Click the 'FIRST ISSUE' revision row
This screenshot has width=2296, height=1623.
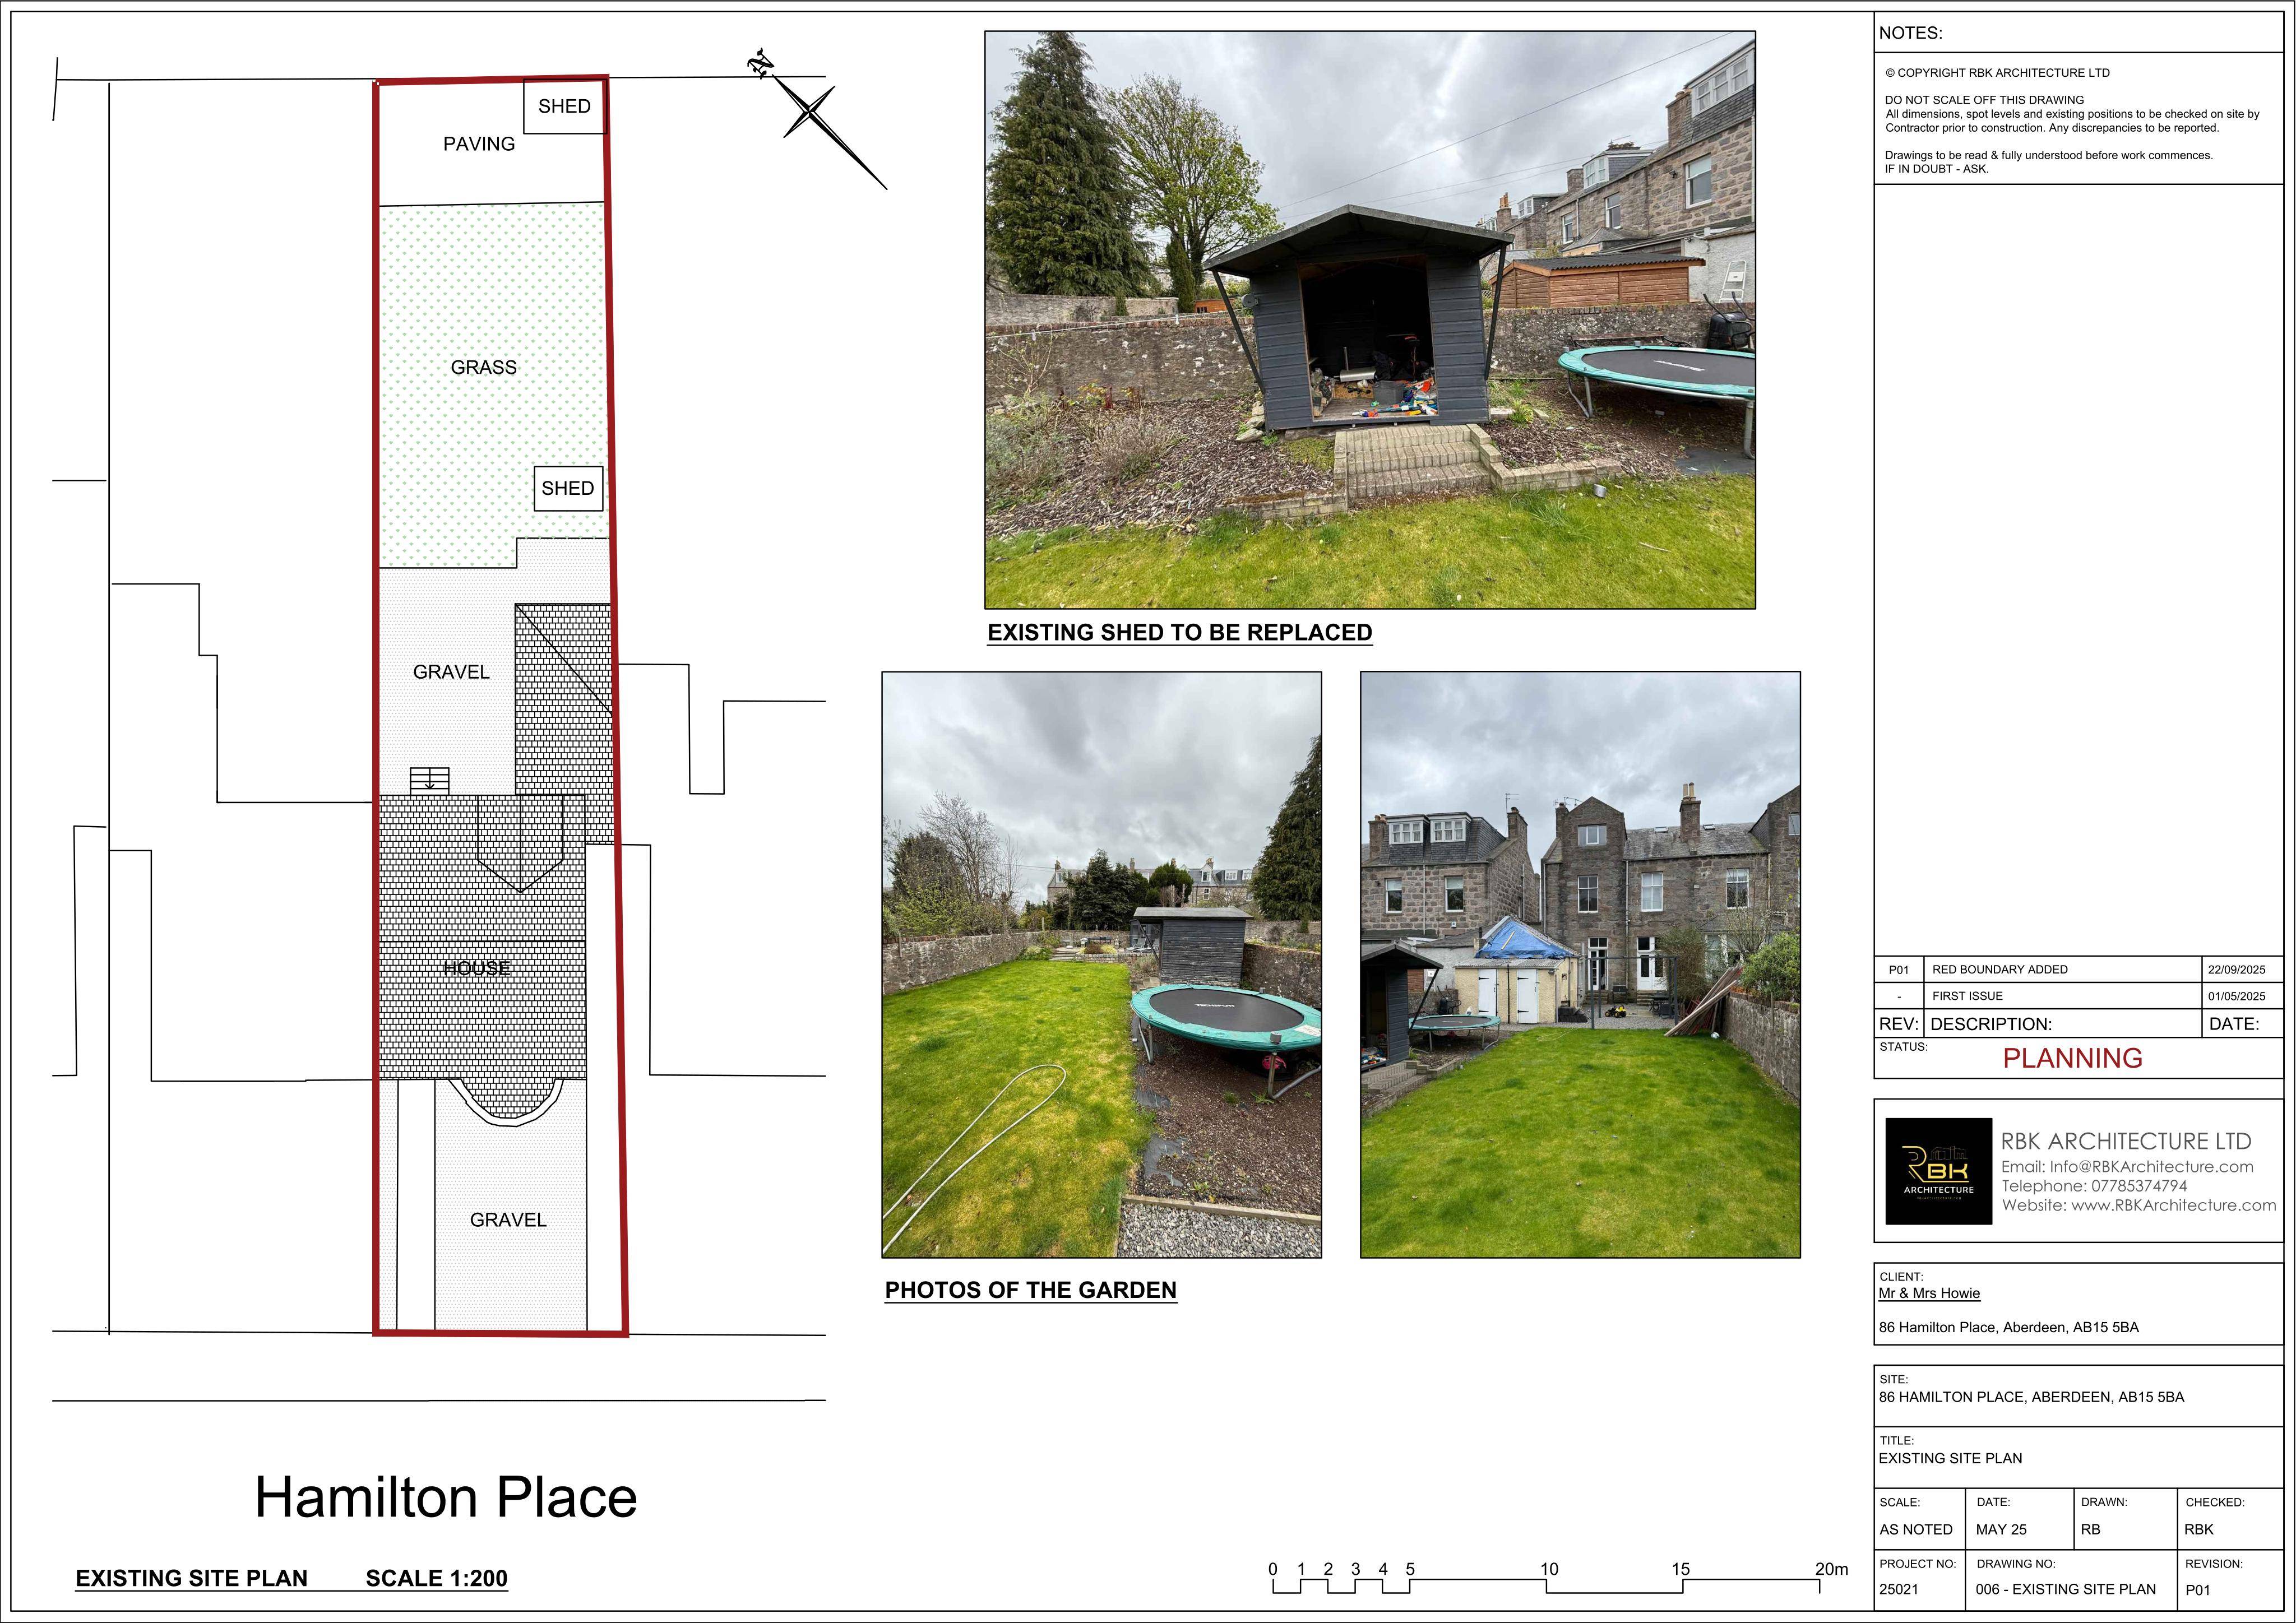click(x=2078, y=996)
